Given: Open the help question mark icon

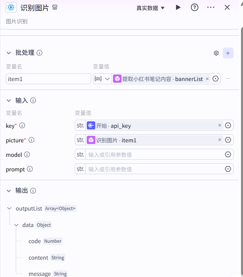Looking at the screenshot, I should 195,7.
